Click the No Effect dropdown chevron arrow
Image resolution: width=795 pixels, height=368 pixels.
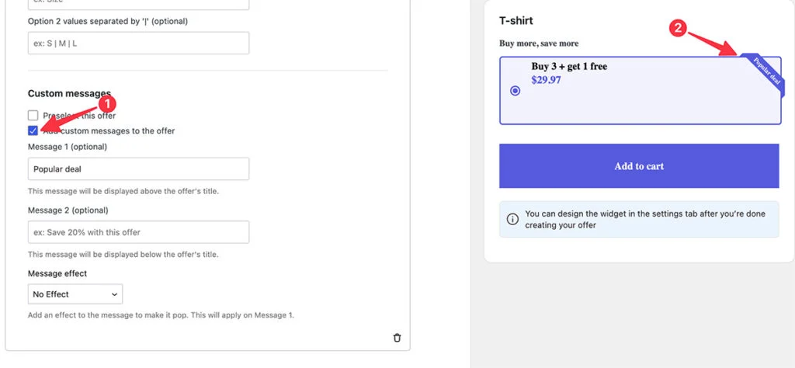[114, 294]
